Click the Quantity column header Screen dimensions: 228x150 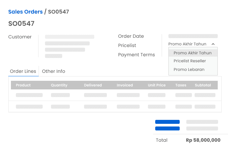(x=59, y=85)
